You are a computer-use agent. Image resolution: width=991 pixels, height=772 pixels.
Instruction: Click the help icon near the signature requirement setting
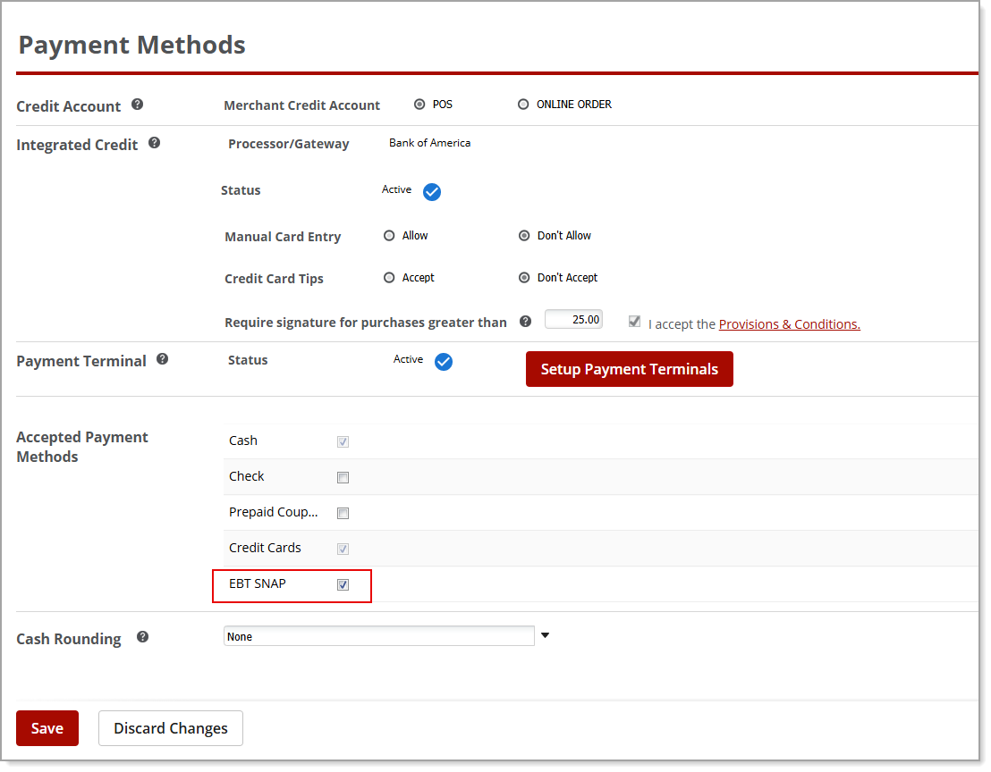(525, 321)
